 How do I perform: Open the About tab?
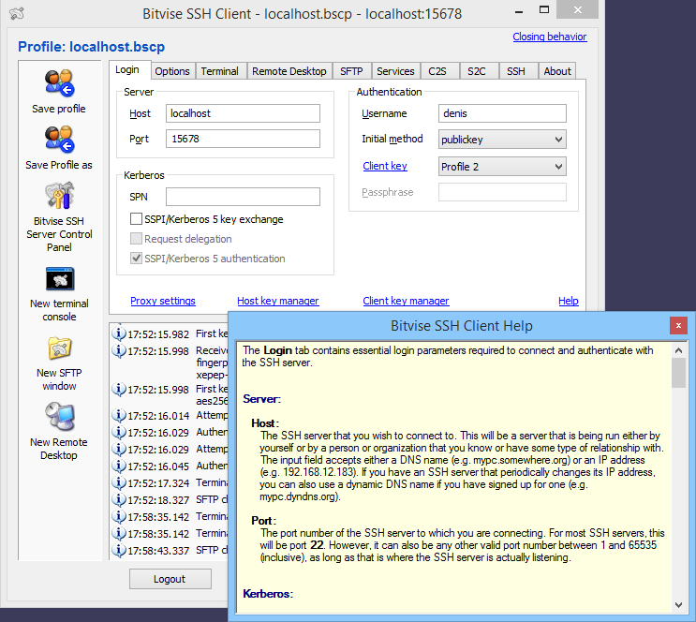(x=557, y=71)
